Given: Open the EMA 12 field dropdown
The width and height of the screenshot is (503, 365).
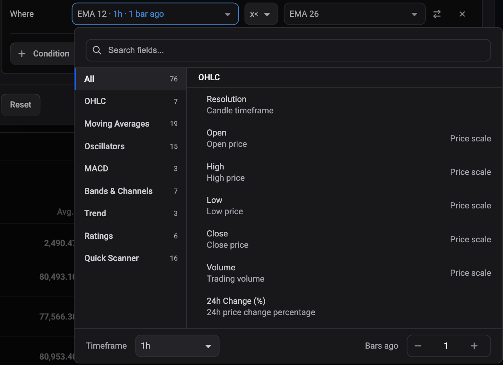Looking at the screenshot, I should tap(155, 14).
